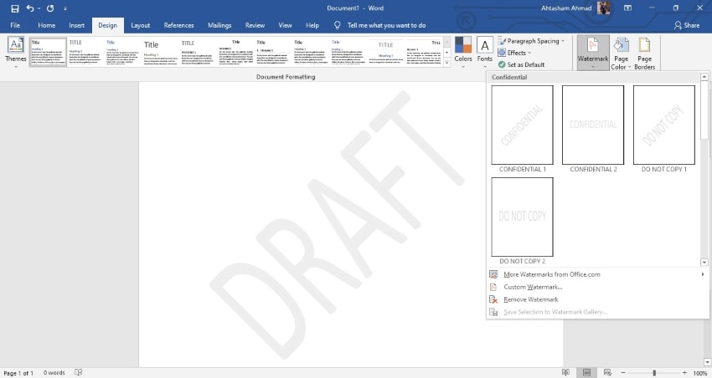712x378 pixels.
Task: Click the zoom slider handle
Action: [x=654, y=372]
